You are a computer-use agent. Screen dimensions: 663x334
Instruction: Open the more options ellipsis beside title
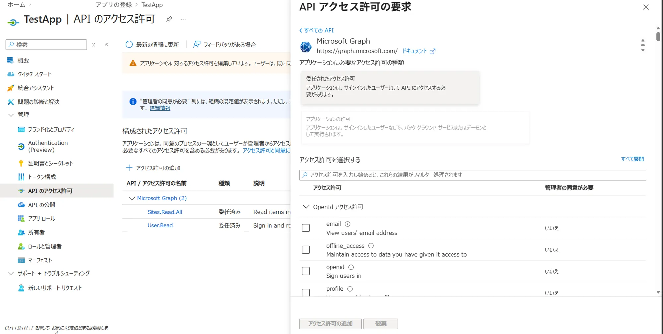(183, 19)
